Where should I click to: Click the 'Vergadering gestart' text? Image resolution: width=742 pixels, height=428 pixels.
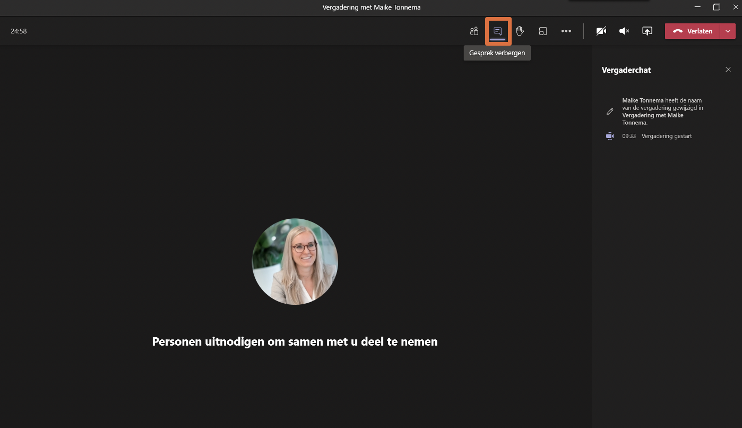[667, 136]
